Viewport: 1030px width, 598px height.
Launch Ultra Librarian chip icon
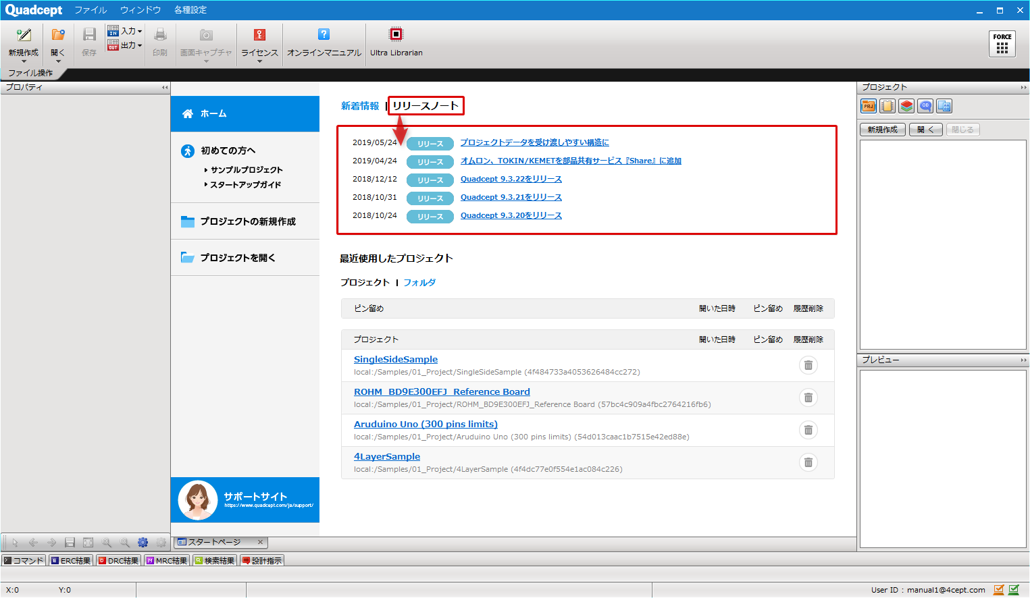396,34
